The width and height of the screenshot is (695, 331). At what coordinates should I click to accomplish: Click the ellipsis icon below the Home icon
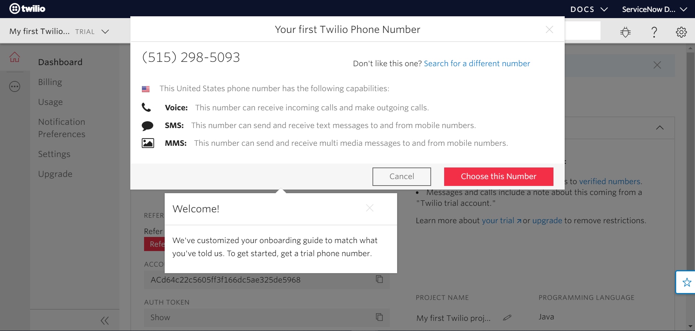[14, 86]
